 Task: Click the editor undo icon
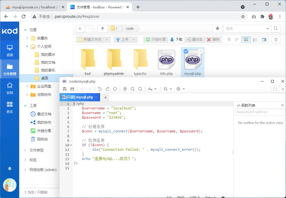100,89
